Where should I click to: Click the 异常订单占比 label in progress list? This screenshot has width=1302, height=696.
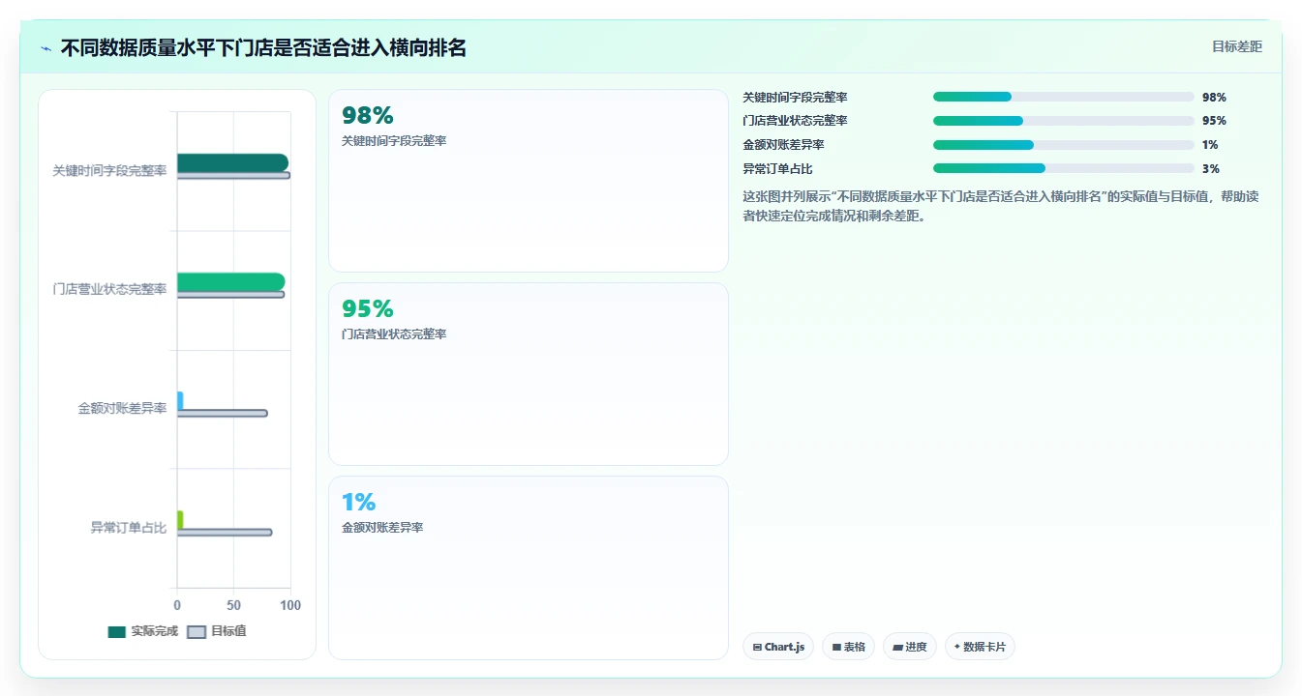[x=777, y=168]
